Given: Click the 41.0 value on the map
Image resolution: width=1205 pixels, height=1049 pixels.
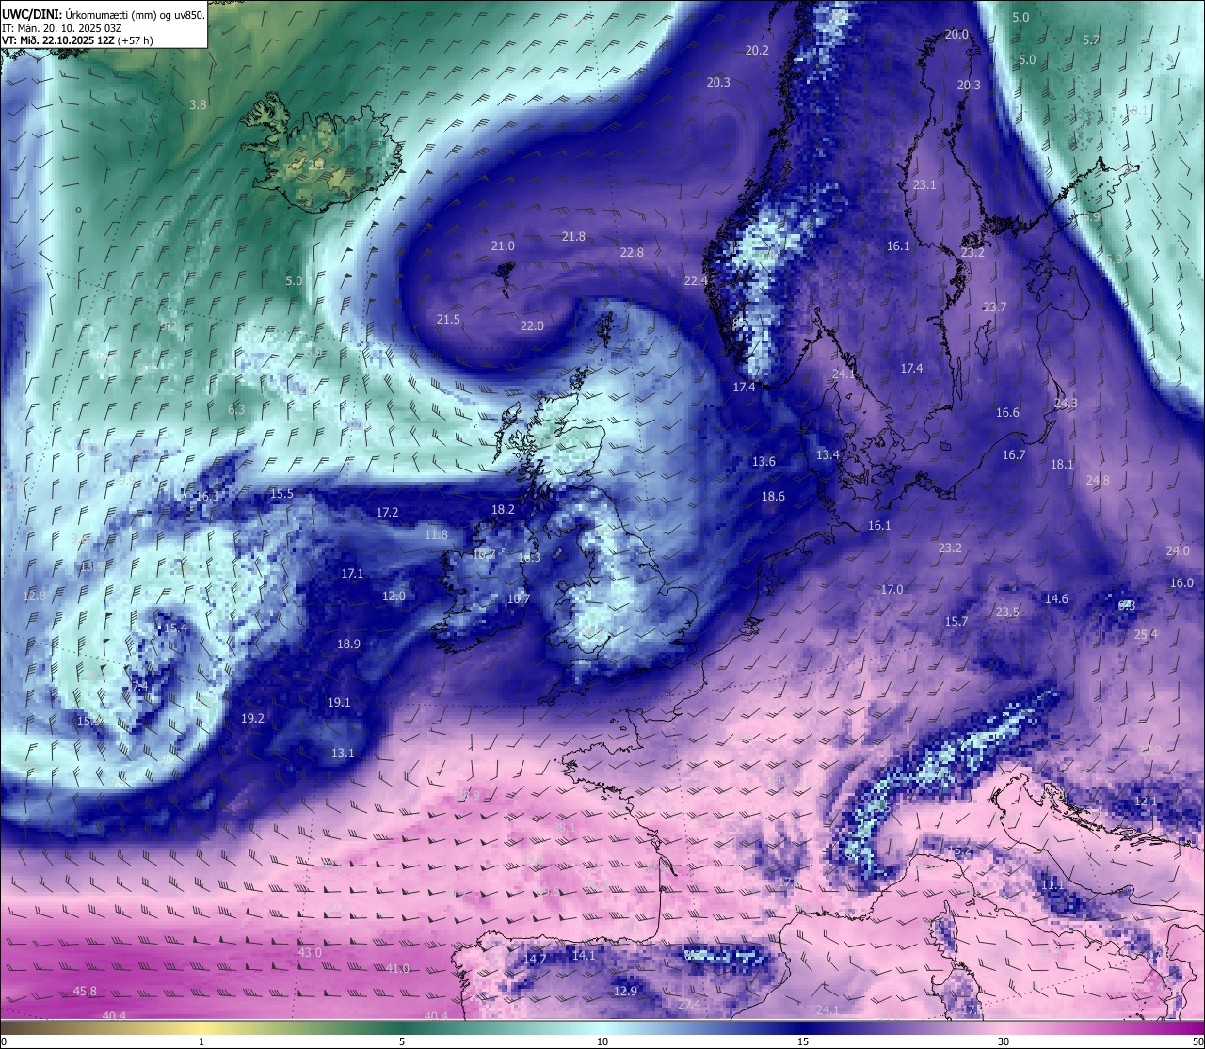Looking at the screenshot, I should click(x=397, y=969).
